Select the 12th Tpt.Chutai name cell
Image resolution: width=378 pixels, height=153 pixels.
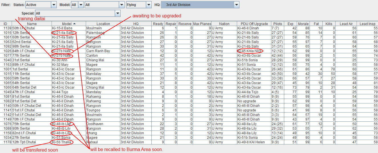(32, 142)
